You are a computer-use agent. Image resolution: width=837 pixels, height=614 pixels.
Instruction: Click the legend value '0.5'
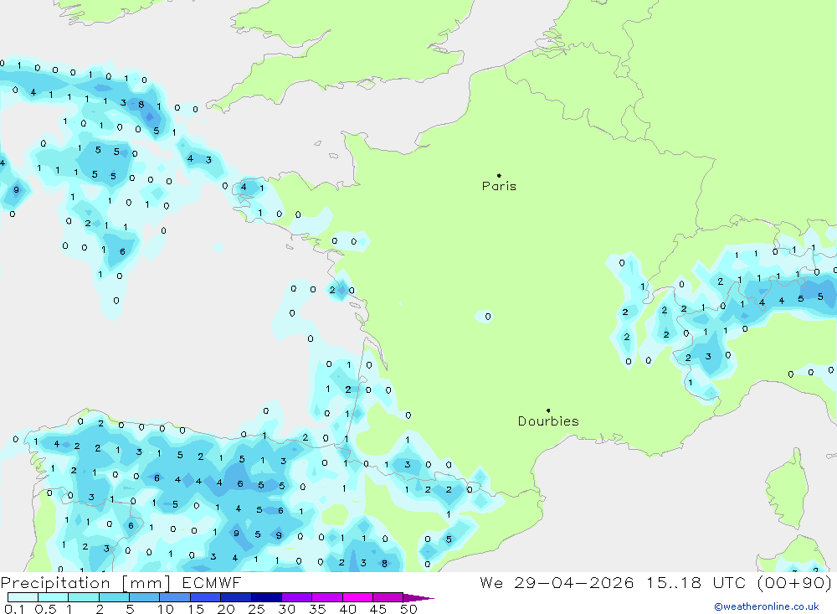point(45,609)
